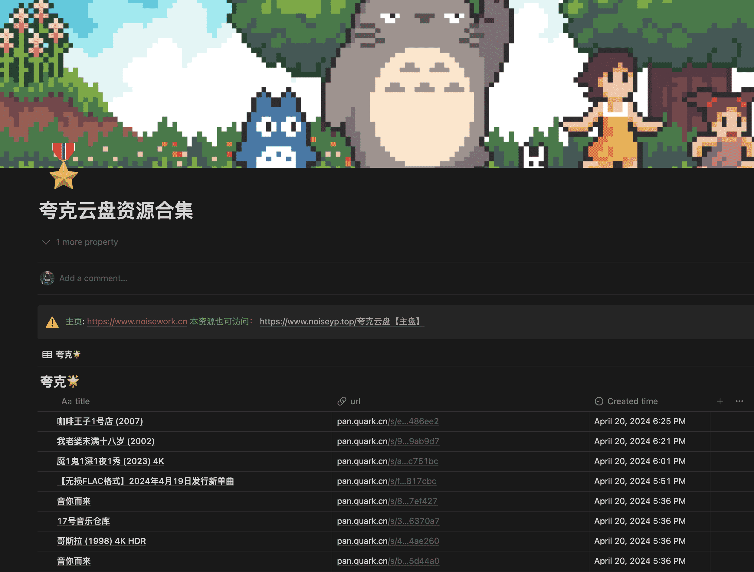Image resolution: width=754 pixels, height=572 pixels.
Task: Click the 夸克云盘资源合集 page title
Action: click(x=116, y=210)
